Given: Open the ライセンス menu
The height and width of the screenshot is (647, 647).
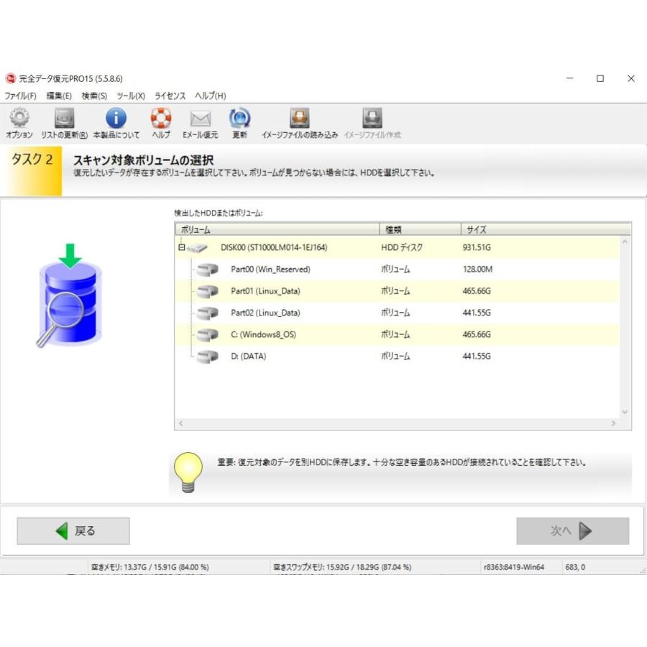Looking at the screenshot, I should point(170,96).
